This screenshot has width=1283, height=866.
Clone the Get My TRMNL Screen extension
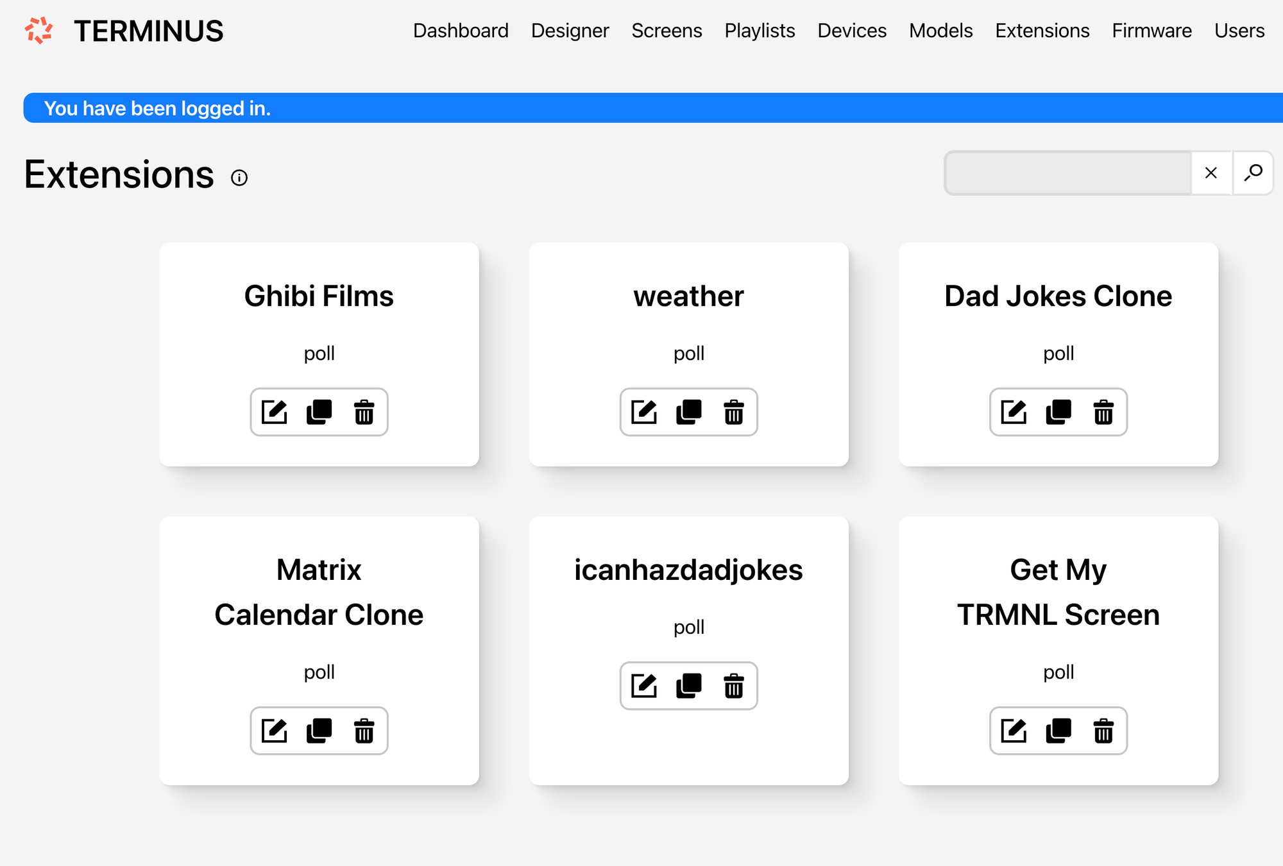pyautogui.click(x=1058, y=731)
